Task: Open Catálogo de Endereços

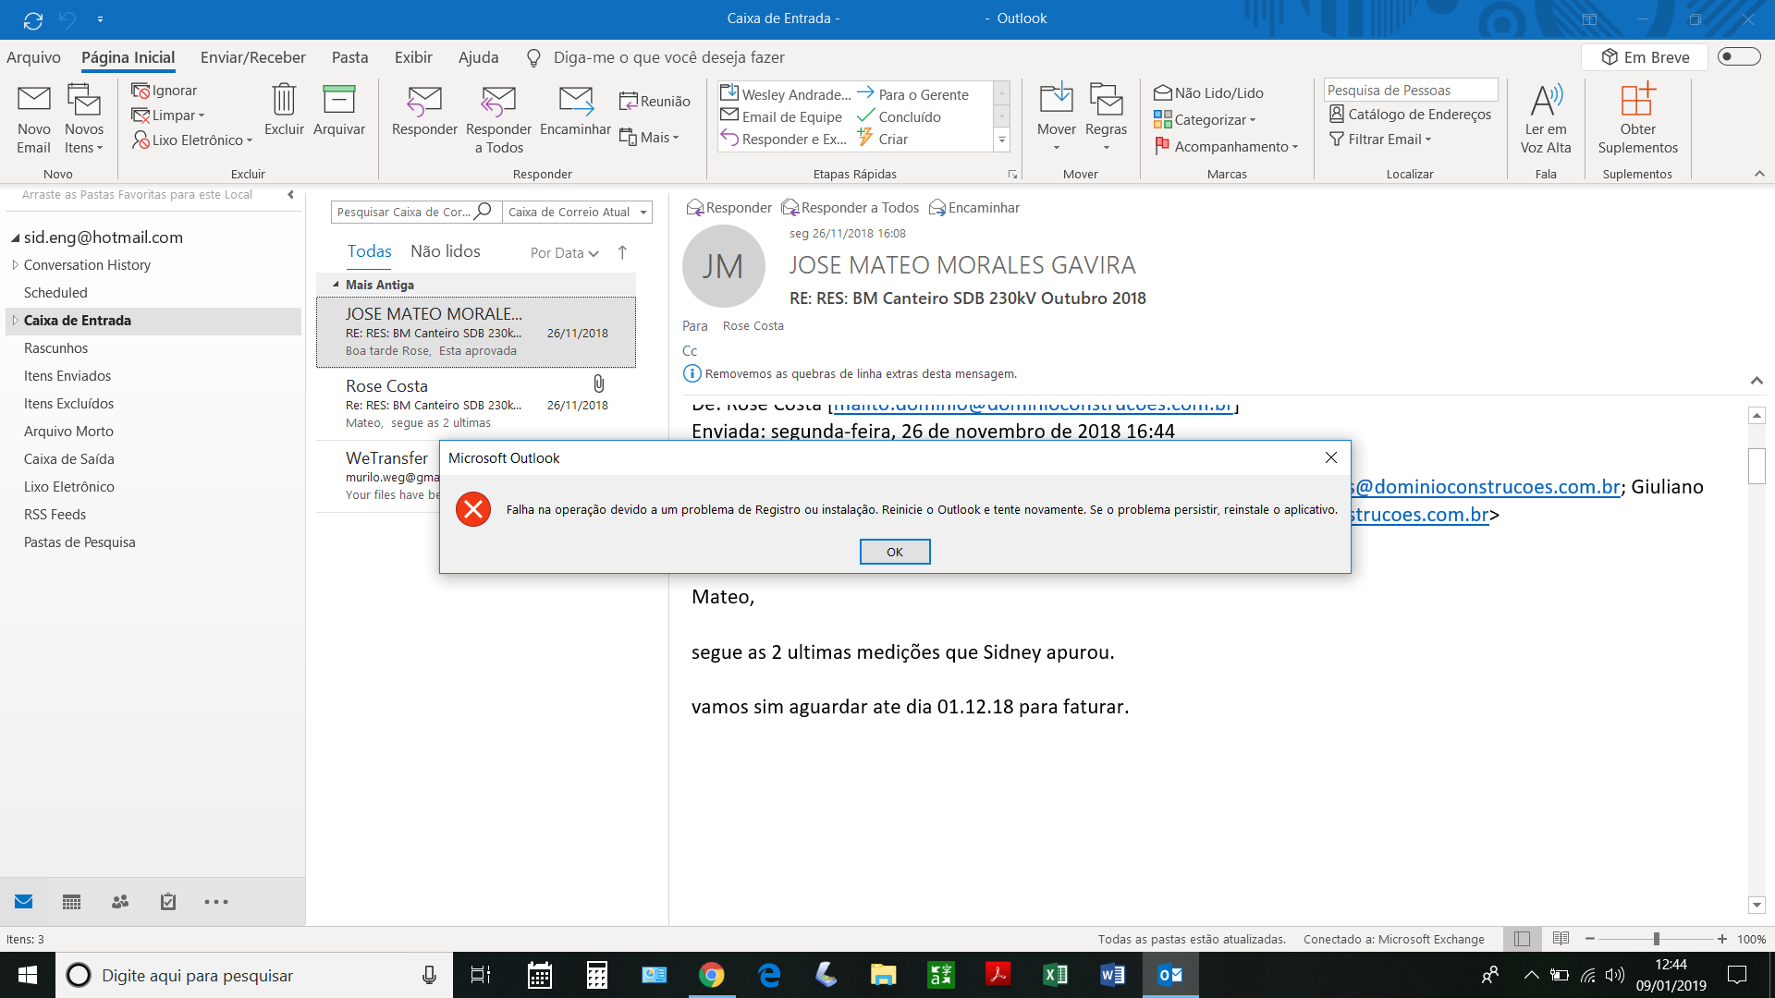Action: 1411,115
